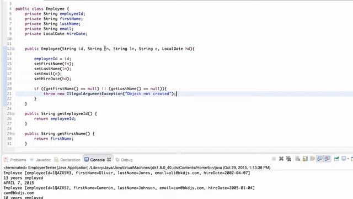Viewport: 353px width, 199px height.
Task: Click in the line 'public class Employee {'
Action: pyautogui.click(x=42, y=9)
